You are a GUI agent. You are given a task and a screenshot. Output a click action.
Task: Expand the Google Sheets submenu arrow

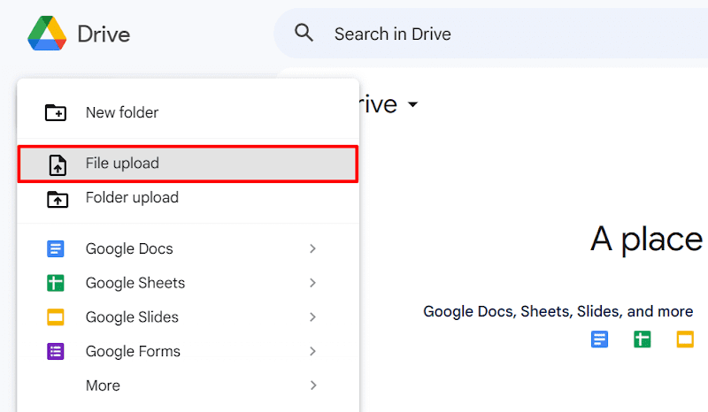[x=312, y=284]
